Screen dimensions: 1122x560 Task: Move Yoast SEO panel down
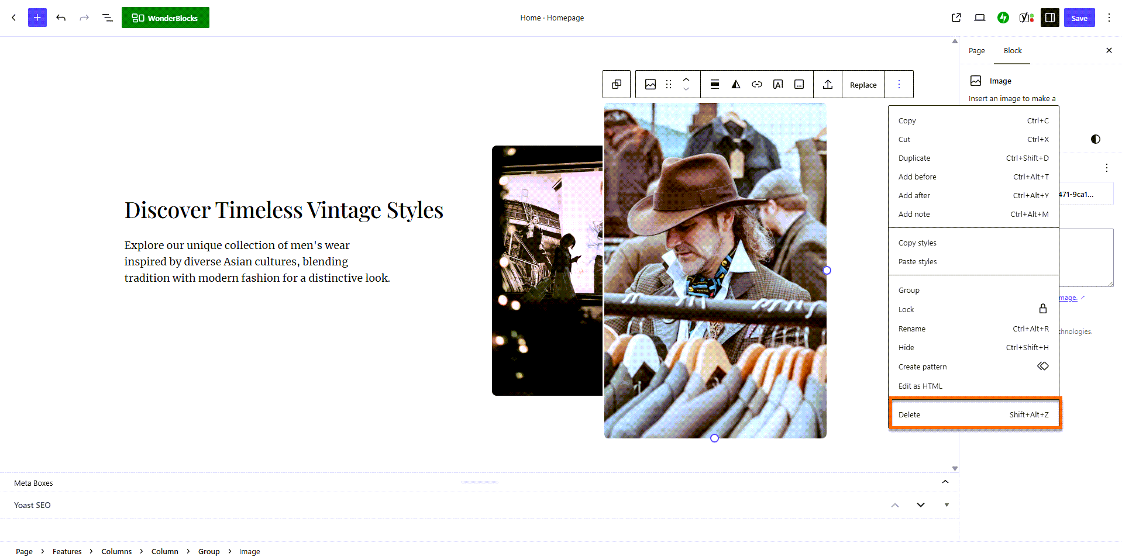(920, 505)
